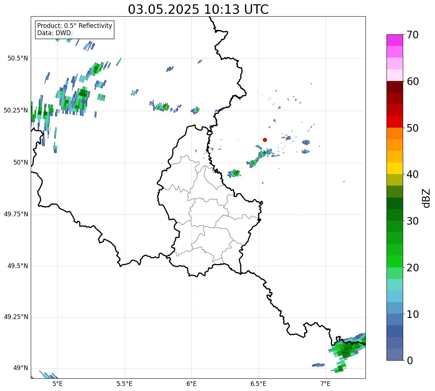Click the title "03.05.2025 10:13 UTC"
435x391 pixels.
coord(198,9)
